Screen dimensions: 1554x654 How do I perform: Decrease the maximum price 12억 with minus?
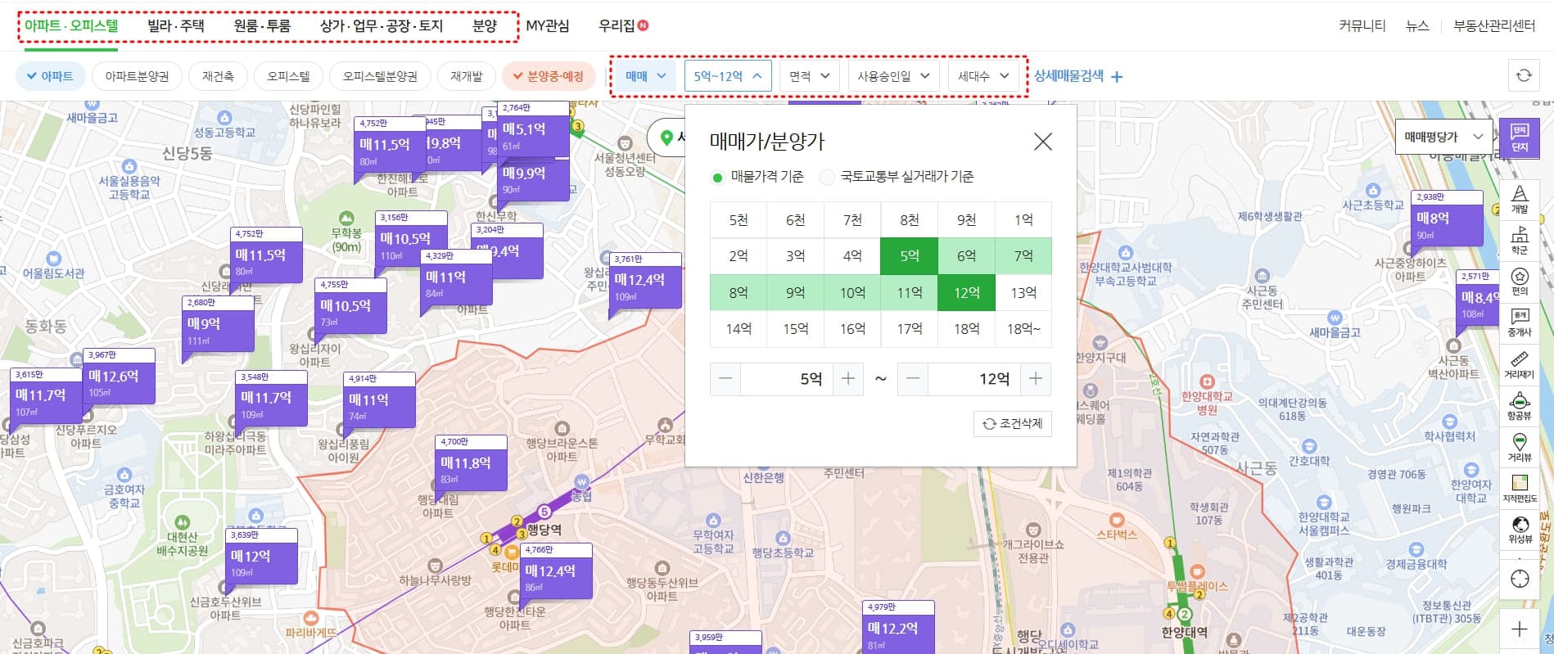click(913, 379)
